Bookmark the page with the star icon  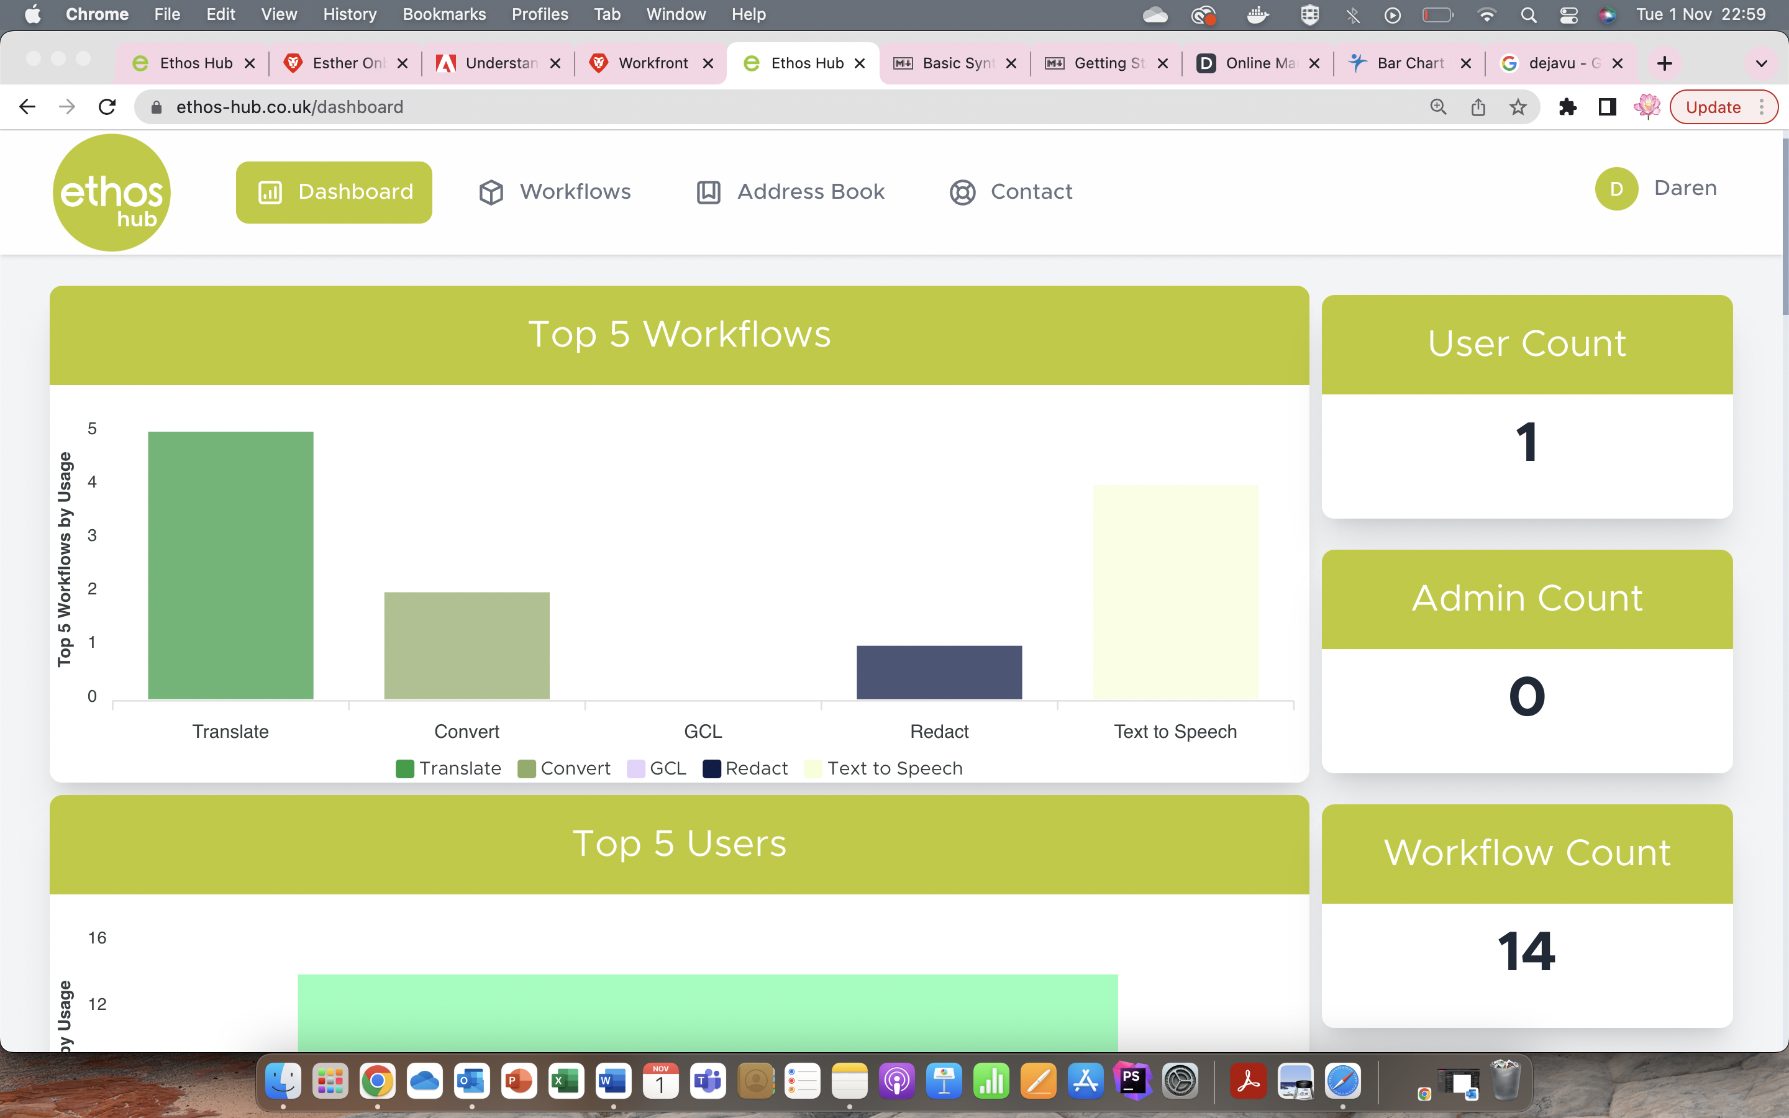pyautogui.click(x=1517, y=106)
